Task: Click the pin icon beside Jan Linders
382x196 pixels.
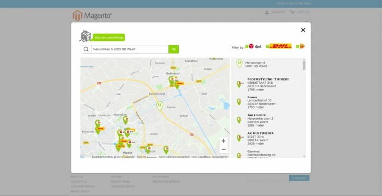Action: pos(239,120)
